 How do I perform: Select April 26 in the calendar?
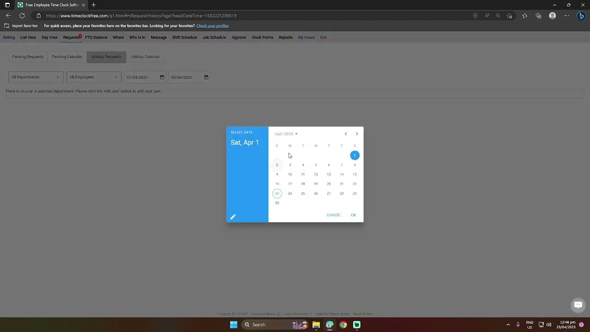316,193
